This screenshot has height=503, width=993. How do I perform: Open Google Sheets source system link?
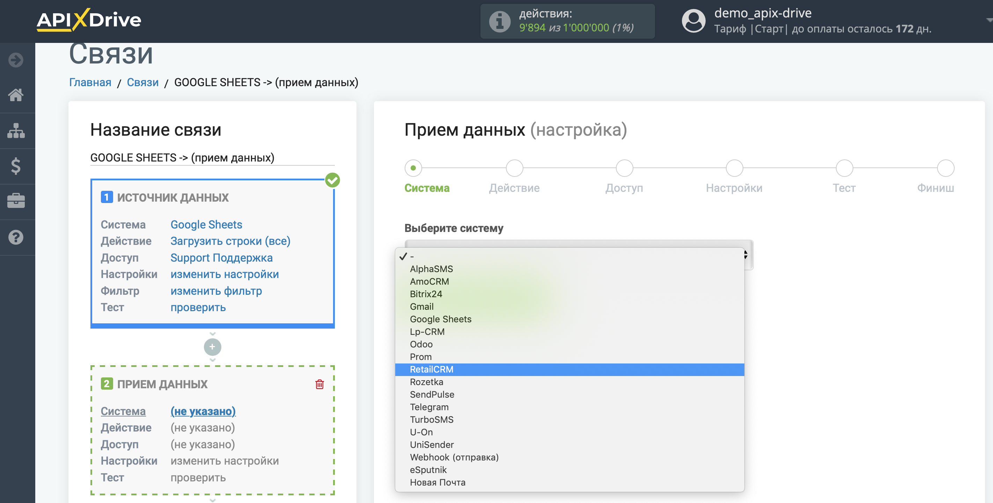point(206,225)
